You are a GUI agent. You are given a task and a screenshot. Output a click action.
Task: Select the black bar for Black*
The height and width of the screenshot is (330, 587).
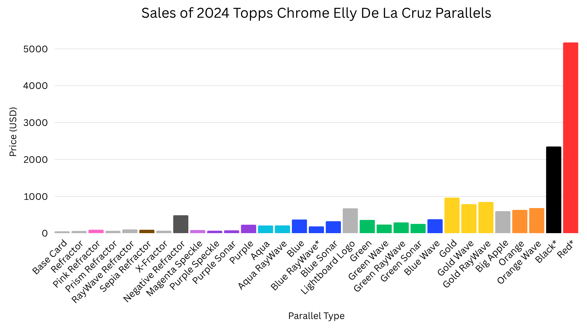click(554, 190)
